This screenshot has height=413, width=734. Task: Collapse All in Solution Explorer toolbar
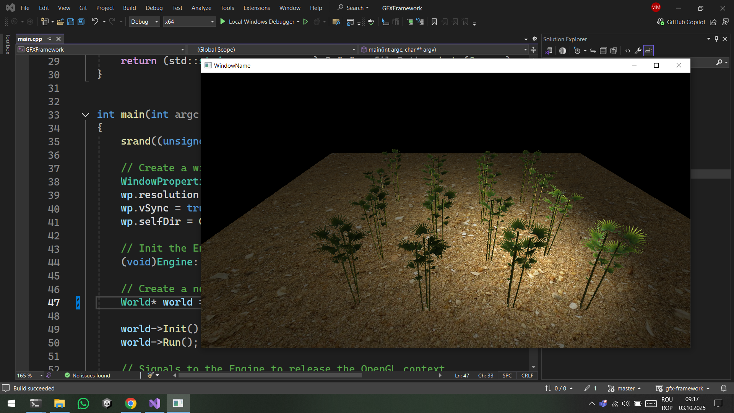603,51
